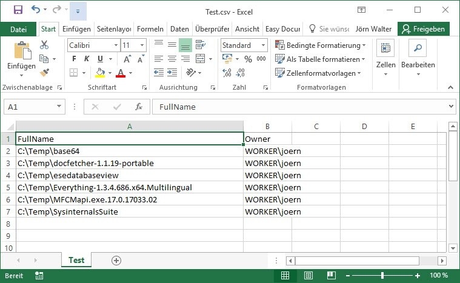Image resolution: width=460 pixels, height=283 pixels.
Task: Save the workbook with the floppy disk icon
Action: [x=18, y=10]
